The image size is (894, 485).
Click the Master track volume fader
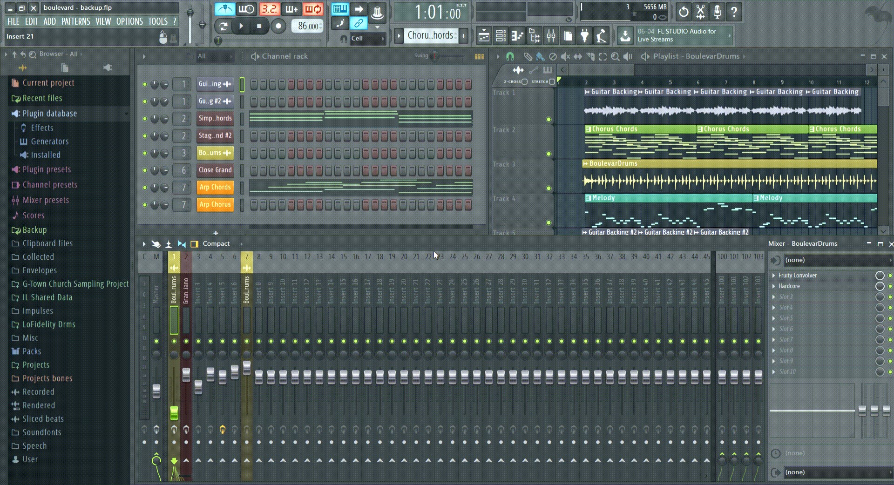tap(156, 391)
